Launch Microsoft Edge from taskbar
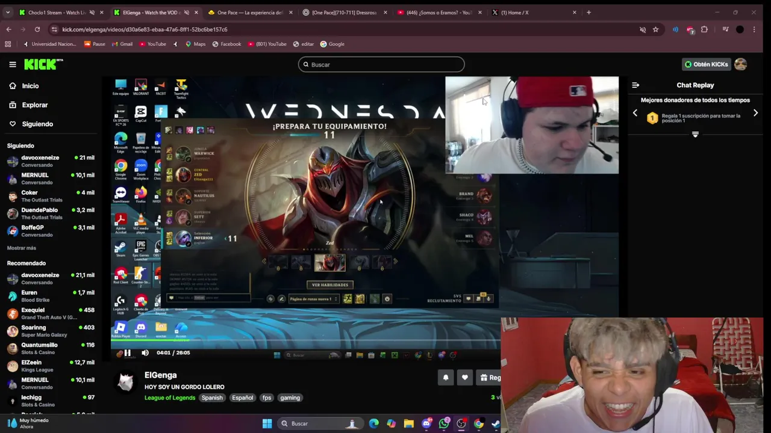 coord(374,423)
